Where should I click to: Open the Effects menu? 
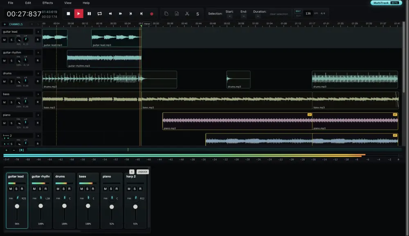47,3
